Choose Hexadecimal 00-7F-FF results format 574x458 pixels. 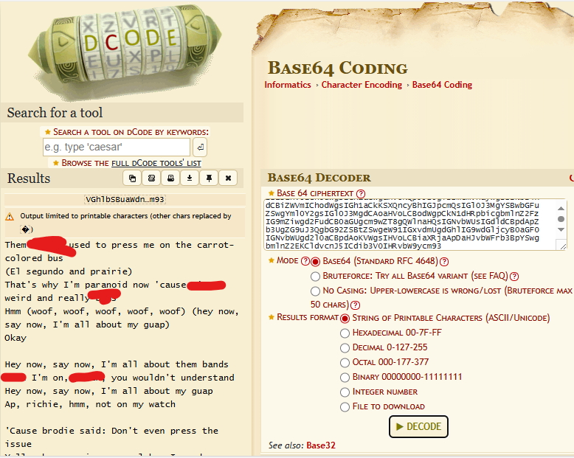click(345, 333)
